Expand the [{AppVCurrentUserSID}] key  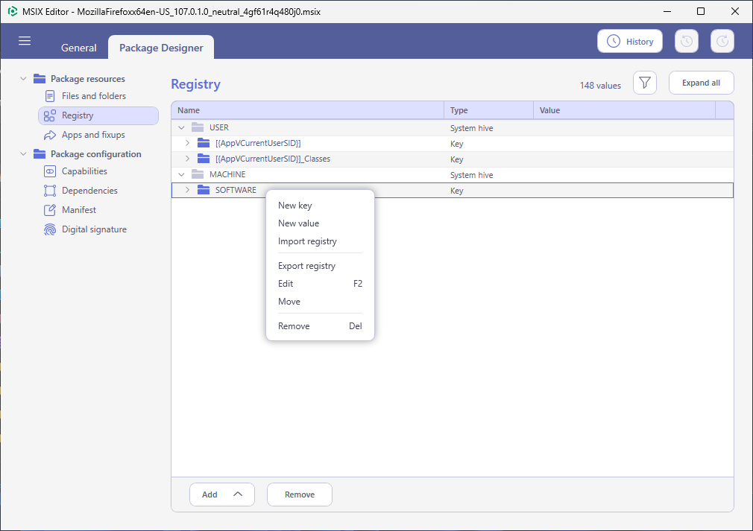pos(187,143)
